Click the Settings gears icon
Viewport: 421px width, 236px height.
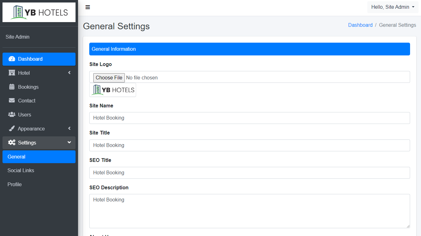pos(12,143)
